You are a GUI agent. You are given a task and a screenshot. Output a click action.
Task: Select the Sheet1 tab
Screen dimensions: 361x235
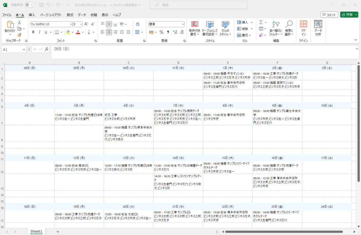(x=36, y=231)
